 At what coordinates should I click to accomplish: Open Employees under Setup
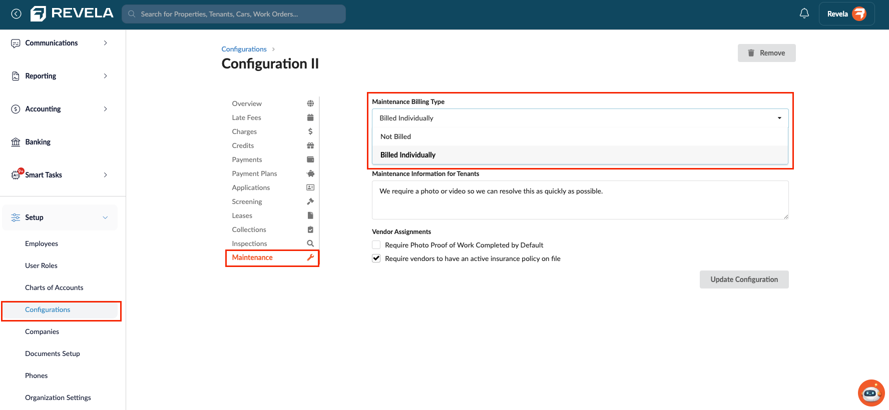point(42,243)
